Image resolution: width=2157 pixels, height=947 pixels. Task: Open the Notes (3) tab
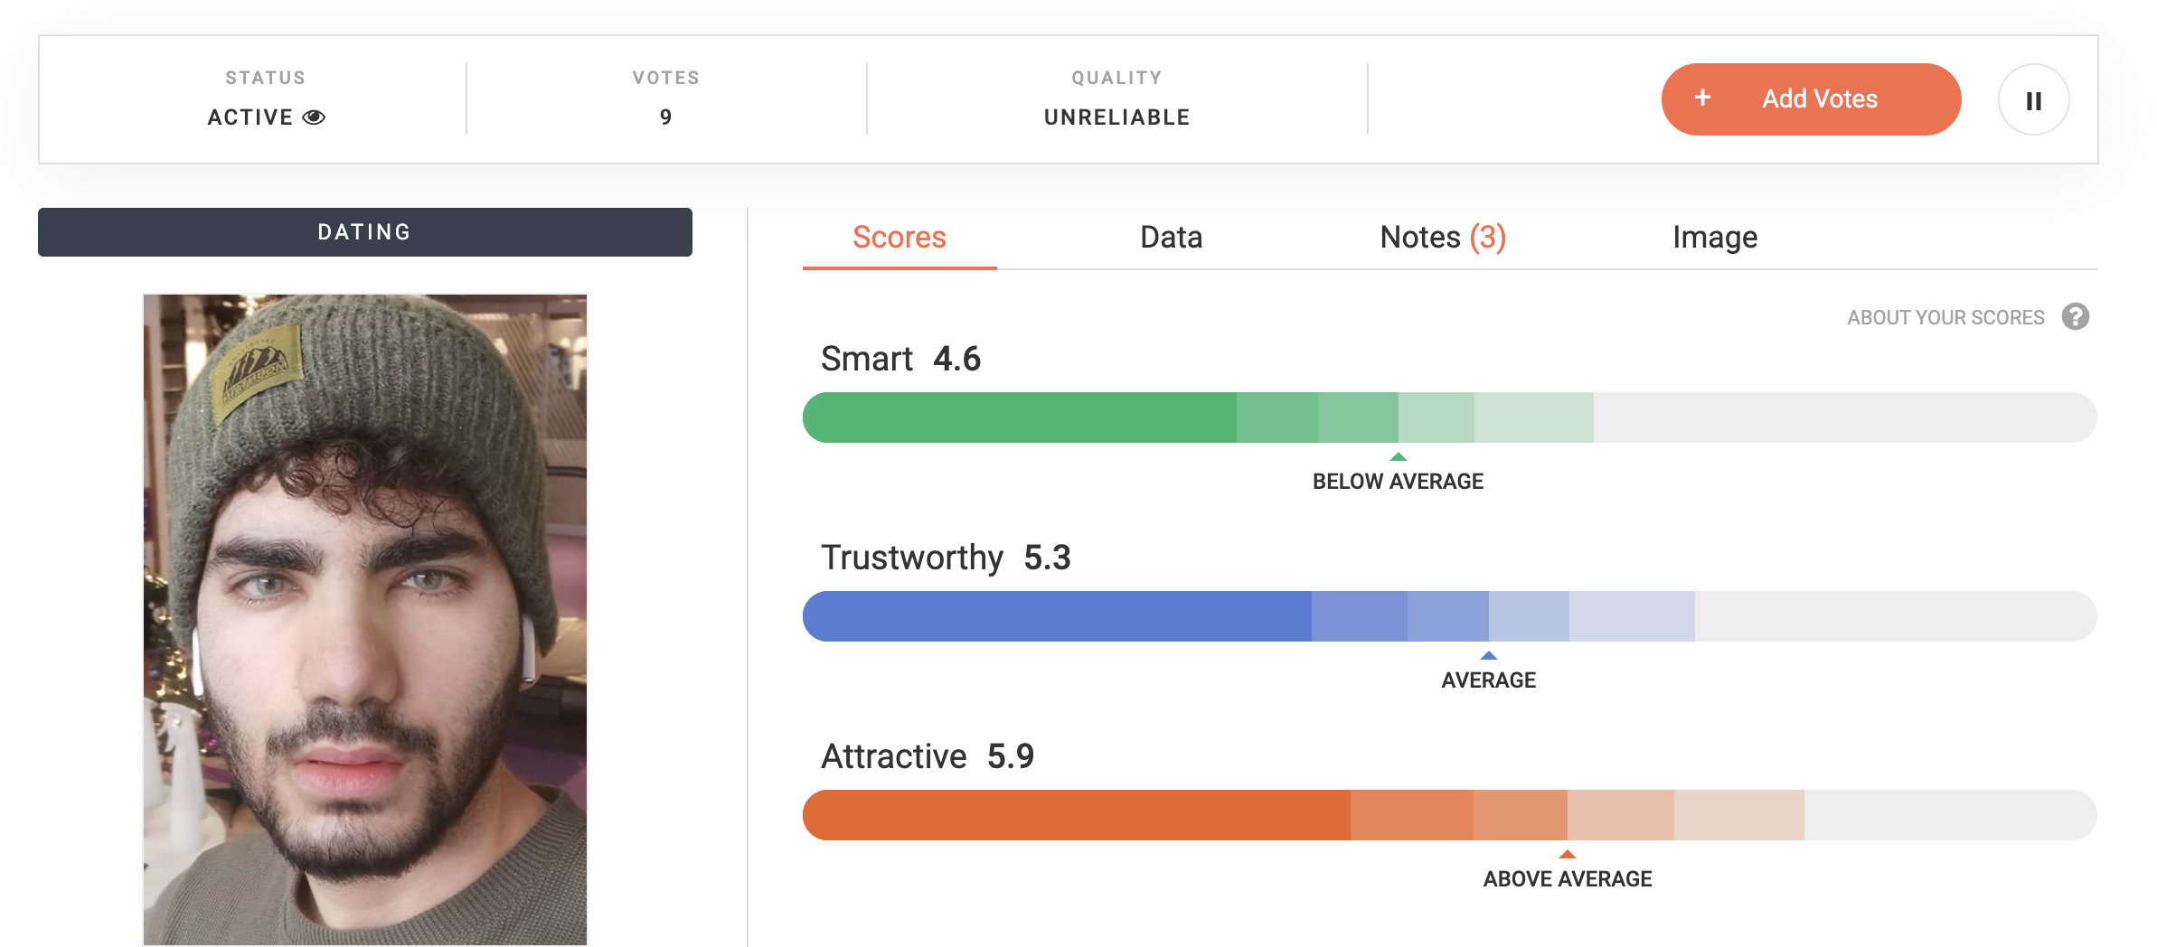pos(1443,237)
